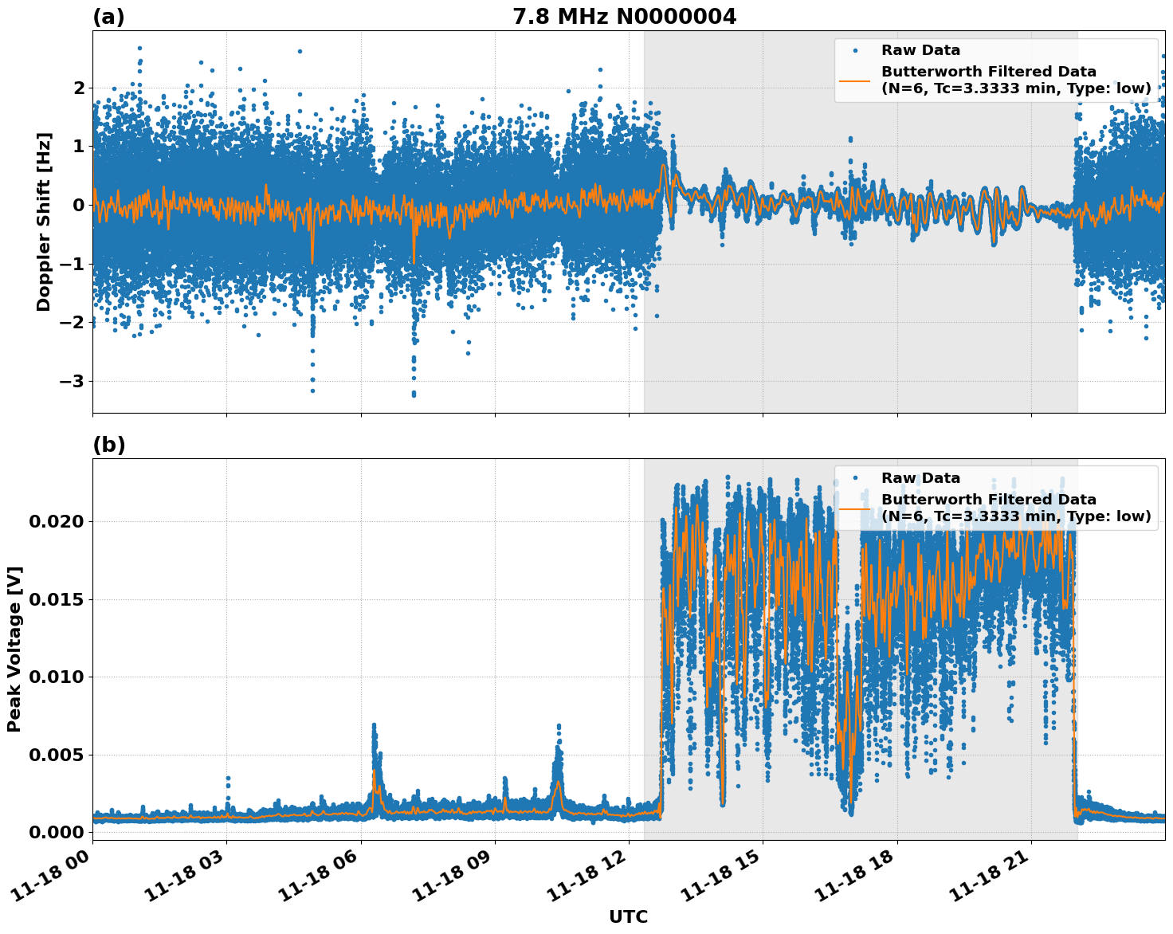Click the blue Raw Data marker in panel (a) legend
Screen dimensions: 1173x934
pos(855,50)
